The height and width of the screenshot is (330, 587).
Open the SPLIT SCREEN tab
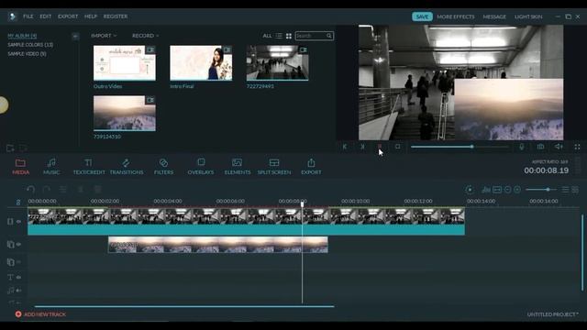pos(274,167)
